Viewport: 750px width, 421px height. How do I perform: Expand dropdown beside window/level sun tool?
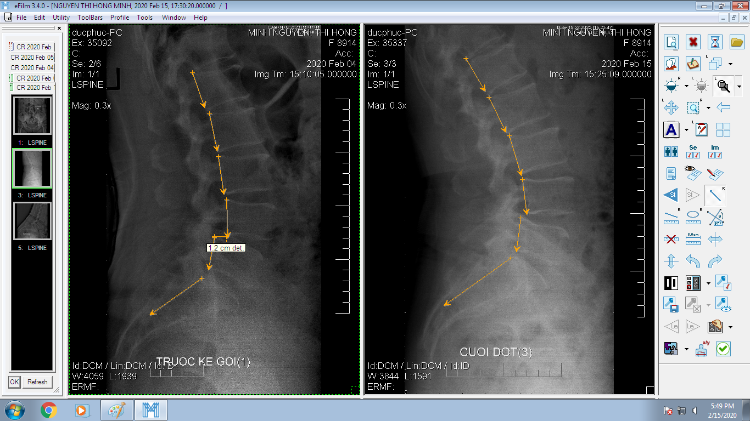[686, 86]
